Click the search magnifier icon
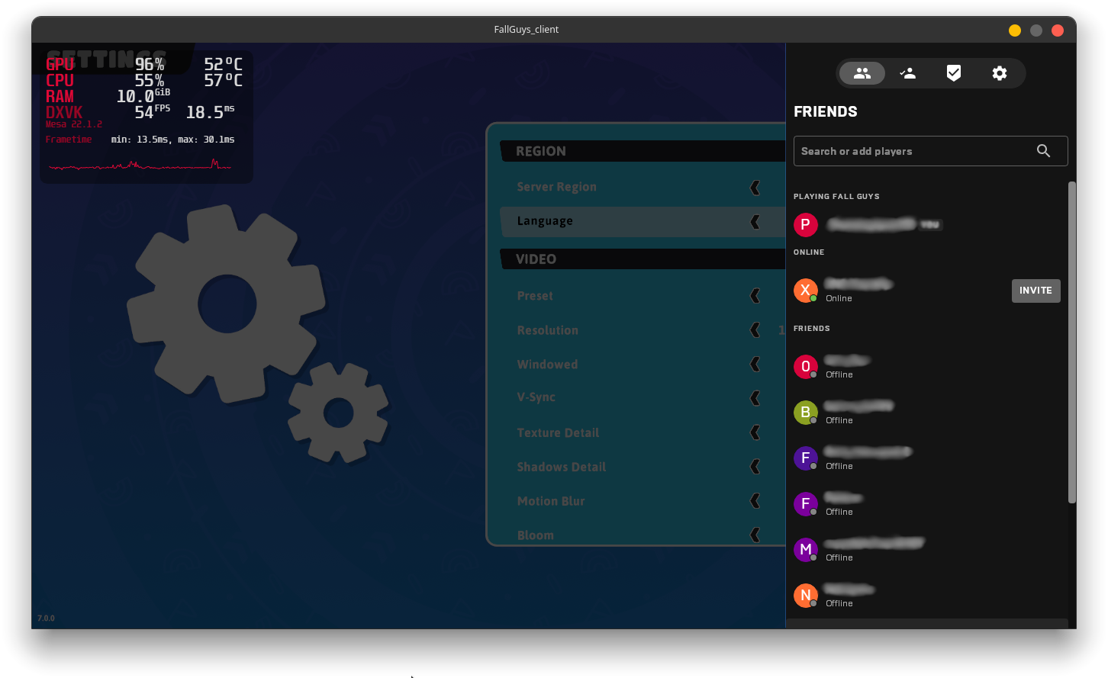The height and width of the screenshot is (678, 1108). pos(1043,151)
